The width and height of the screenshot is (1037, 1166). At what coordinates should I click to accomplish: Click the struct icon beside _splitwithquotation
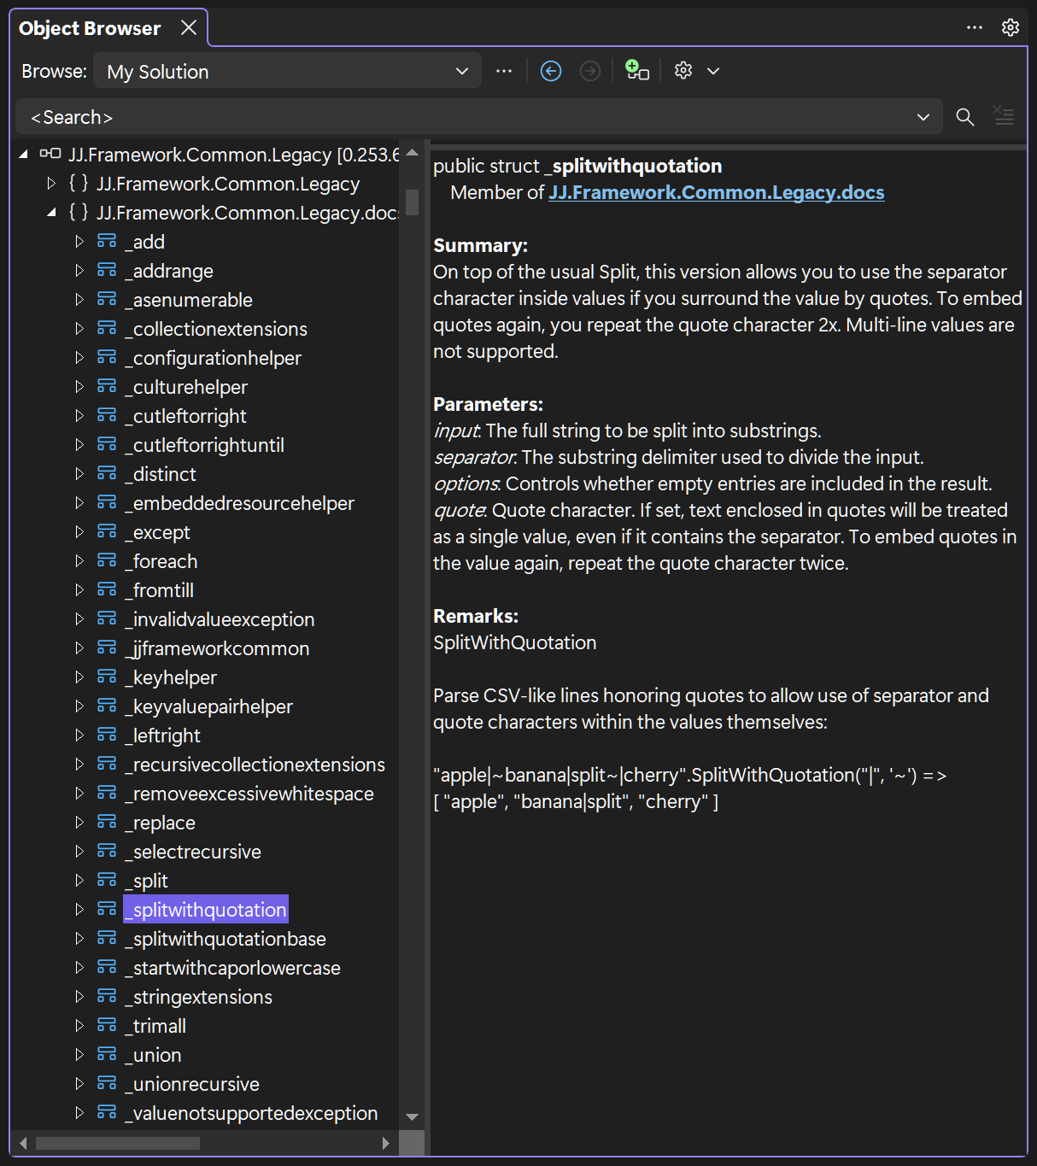(x=107, y=910)
